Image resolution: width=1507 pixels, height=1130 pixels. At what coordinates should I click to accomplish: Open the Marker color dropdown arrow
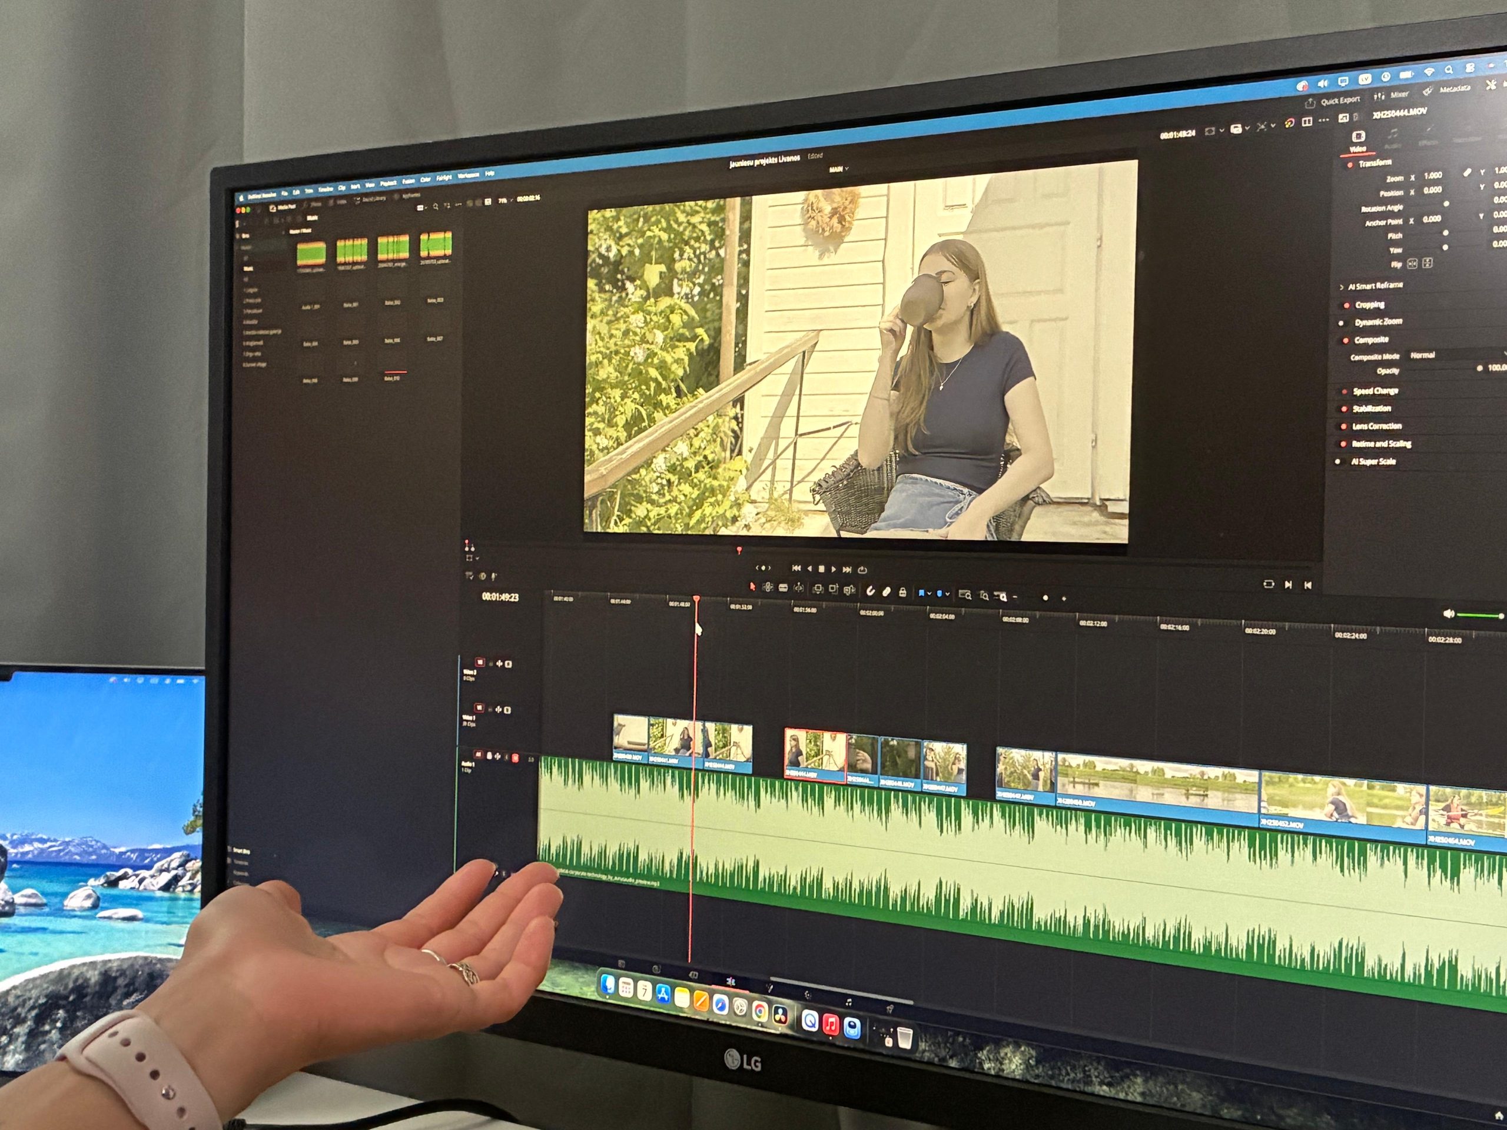pos(948,594)
